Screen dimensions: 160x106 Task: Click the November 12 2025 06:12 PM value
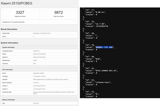pos(42,33)
